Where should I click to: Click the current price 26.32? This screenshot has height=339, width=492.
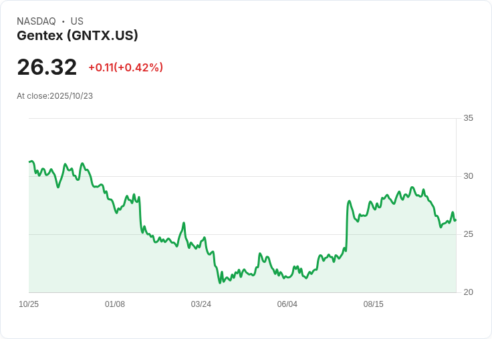pos(47,67)
